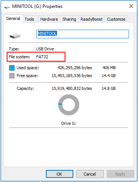Click the gray Free space color square
This screenshot has width=138, height=182.
(12, 76)
